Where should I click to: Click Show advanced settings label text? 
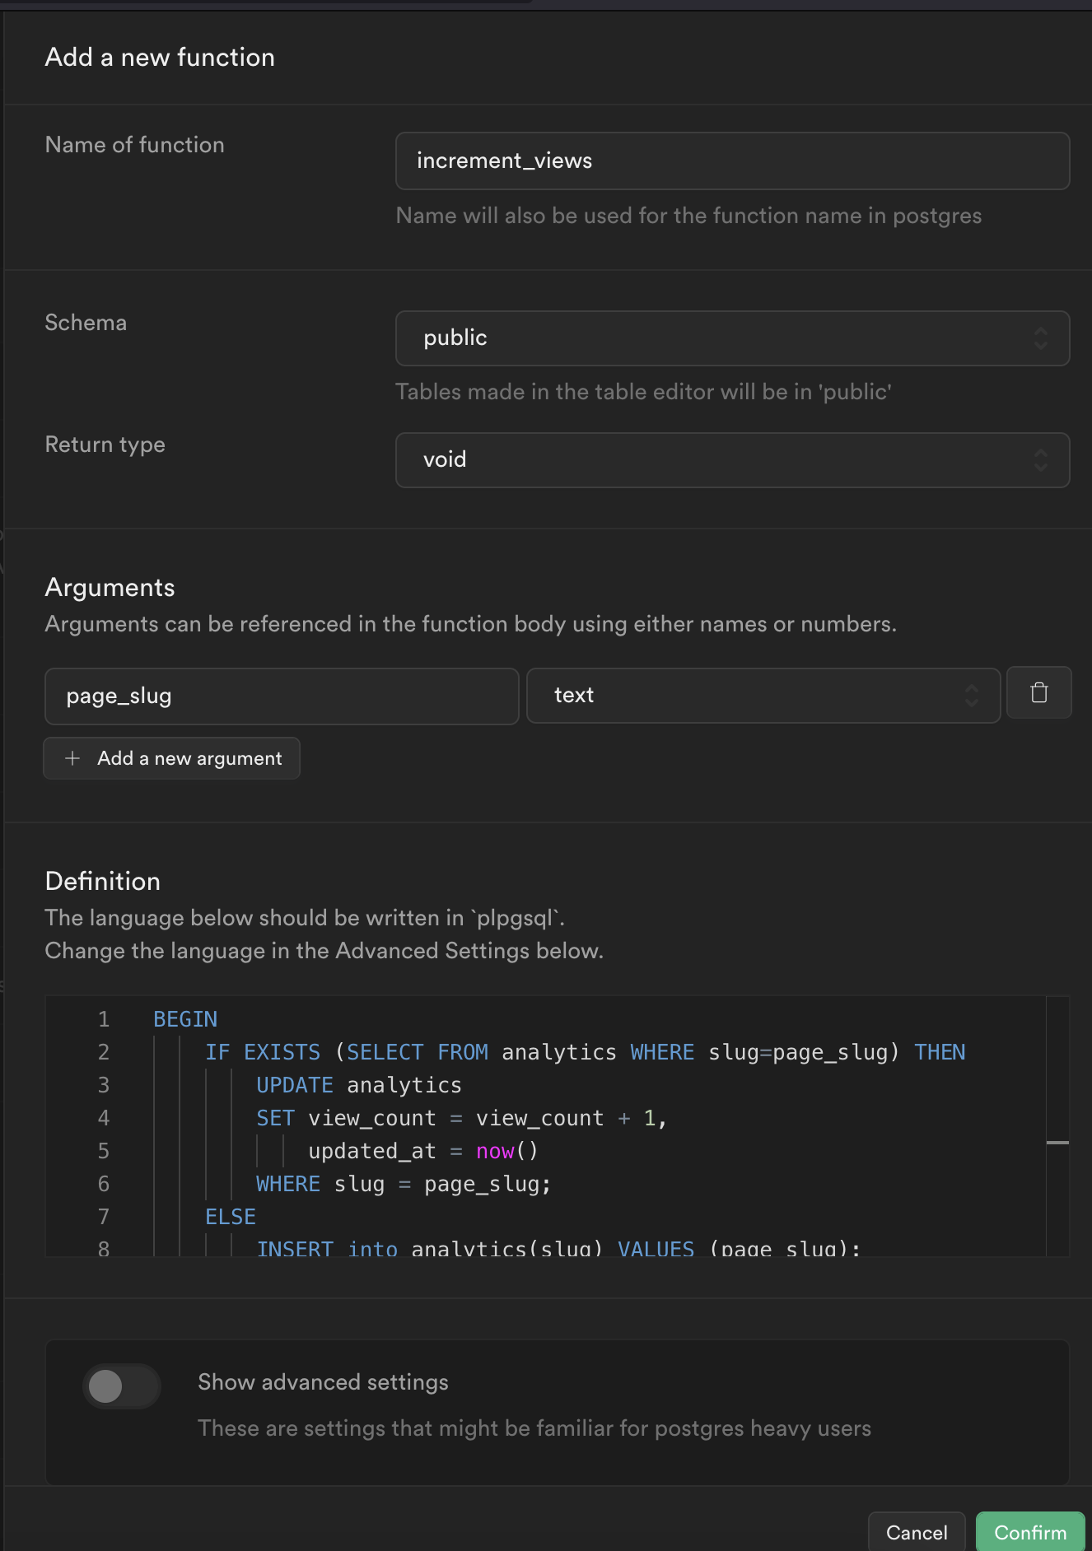click(x=323, y=1382)
